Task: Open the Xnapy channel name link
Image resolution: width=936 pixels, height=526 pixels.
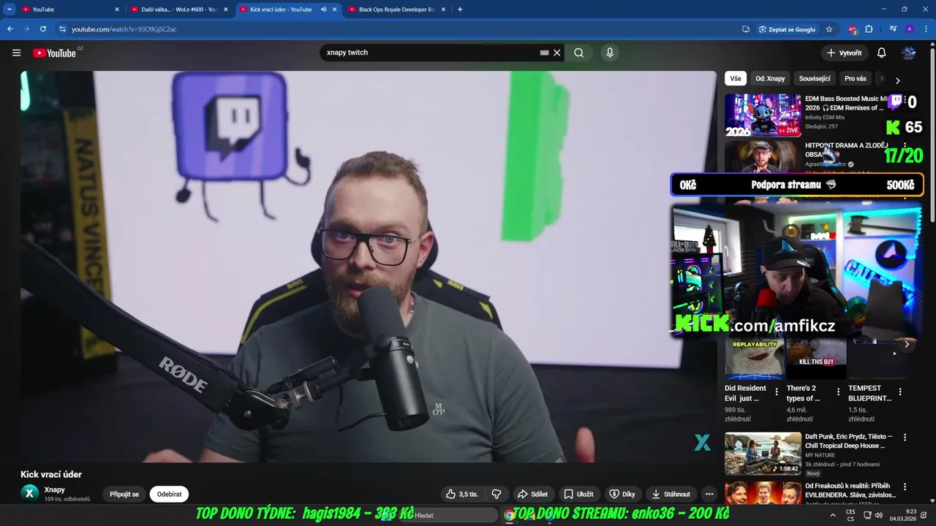Action: 54,489
